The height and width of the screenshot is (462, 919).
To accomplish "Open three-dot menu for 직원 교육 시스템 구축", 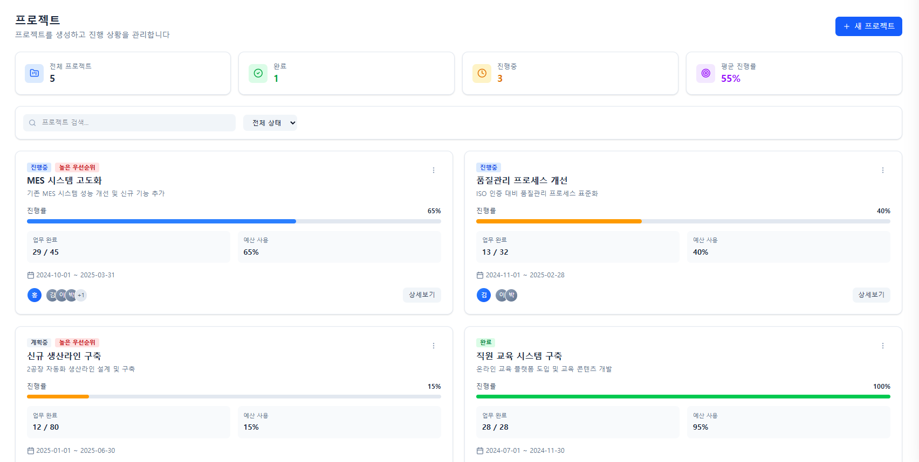I will tap(882, 346).
